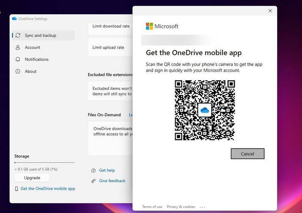This screenshot has height=213, width=302.
Task: Click the OneDrive Settings window title
Action: pyautogui.click(x=33, y=19)
